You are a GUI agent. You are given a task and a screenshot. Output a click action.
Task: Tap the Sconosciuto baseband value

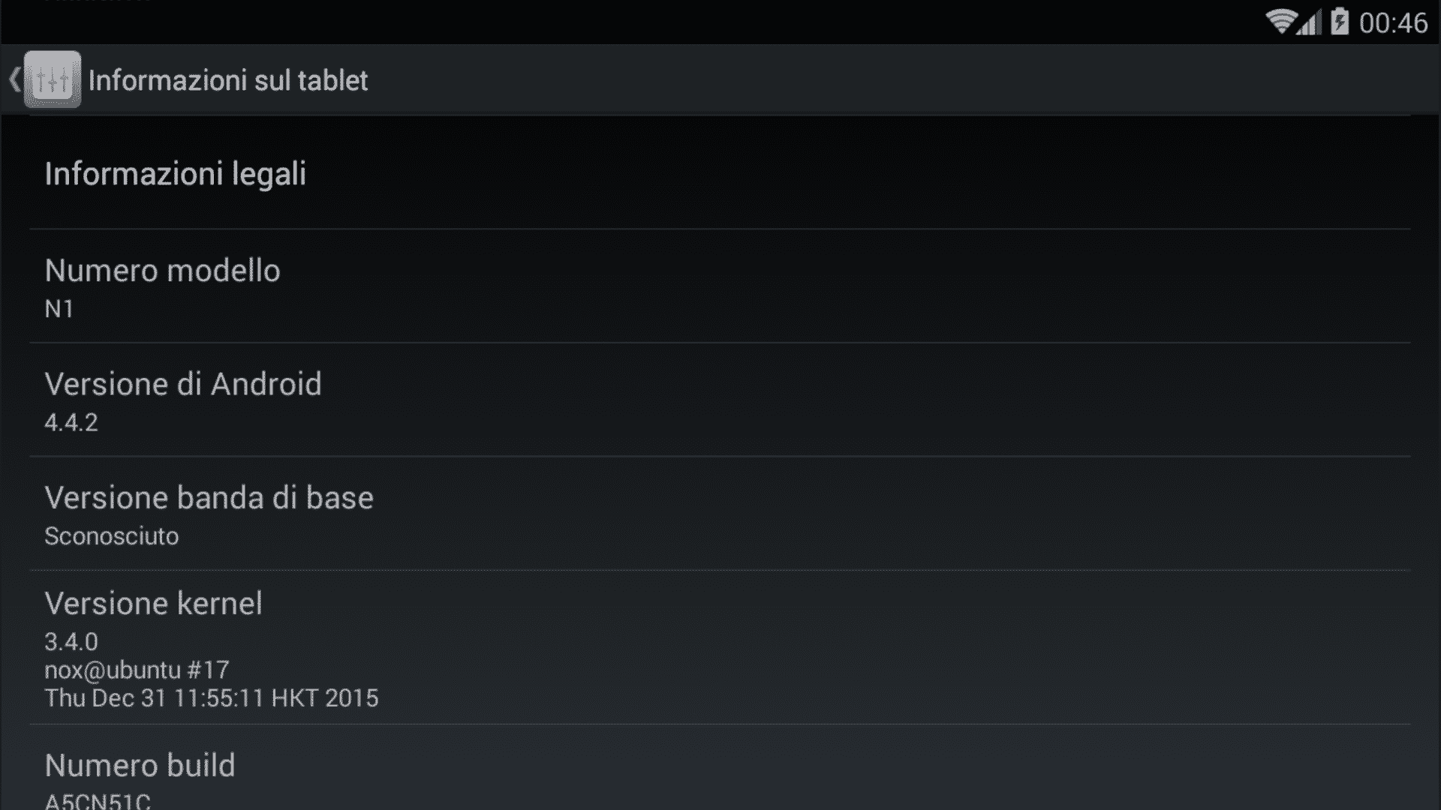click(112, 536)
